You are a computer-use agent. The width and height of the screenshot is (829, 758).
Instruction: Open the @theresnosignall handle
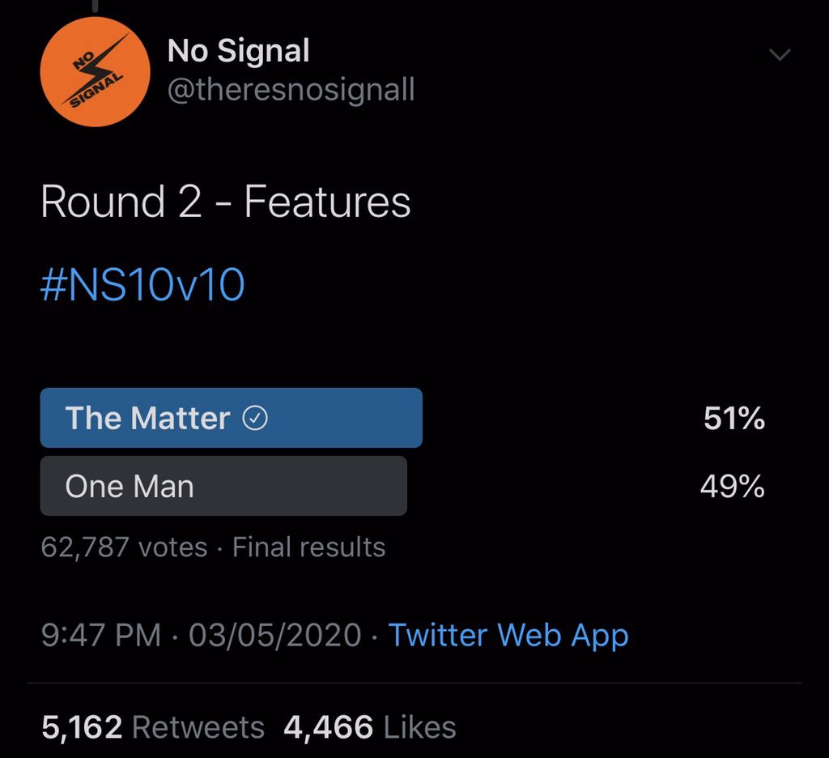point(291,90)
